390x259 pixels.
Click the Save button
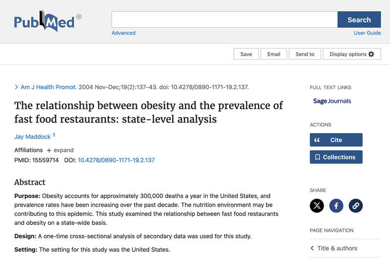click(246, 54)
